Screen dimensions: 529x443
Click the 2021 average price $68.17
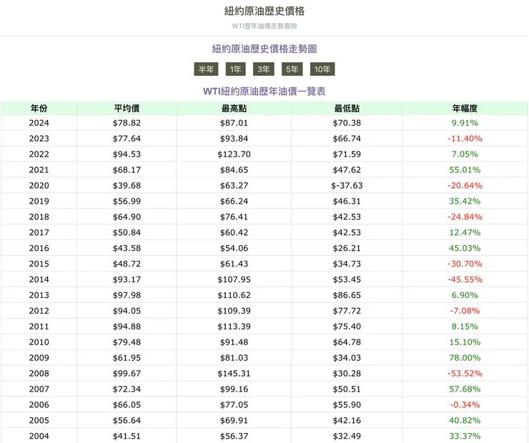[127, 170]
